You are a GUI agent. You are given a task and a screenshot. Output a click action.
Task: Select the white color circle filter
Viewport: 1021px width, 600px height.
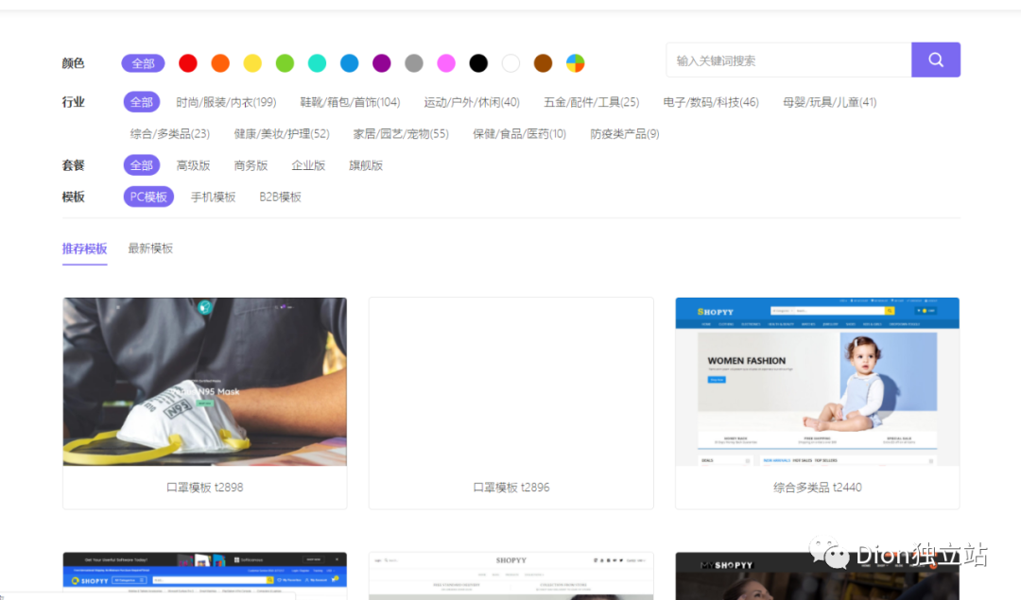[x=510, y=62]
